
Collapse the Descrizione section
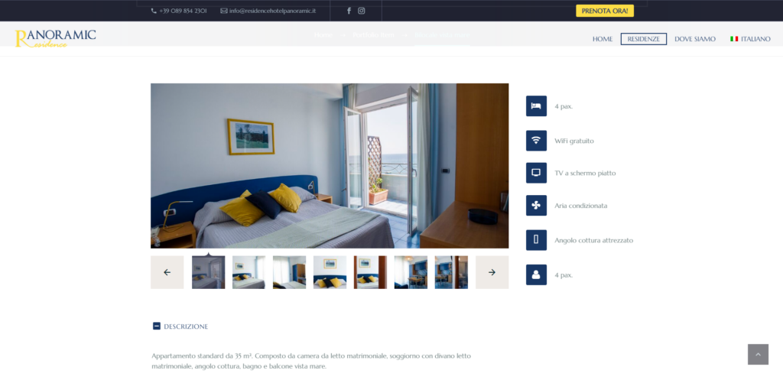coord(157,326)
